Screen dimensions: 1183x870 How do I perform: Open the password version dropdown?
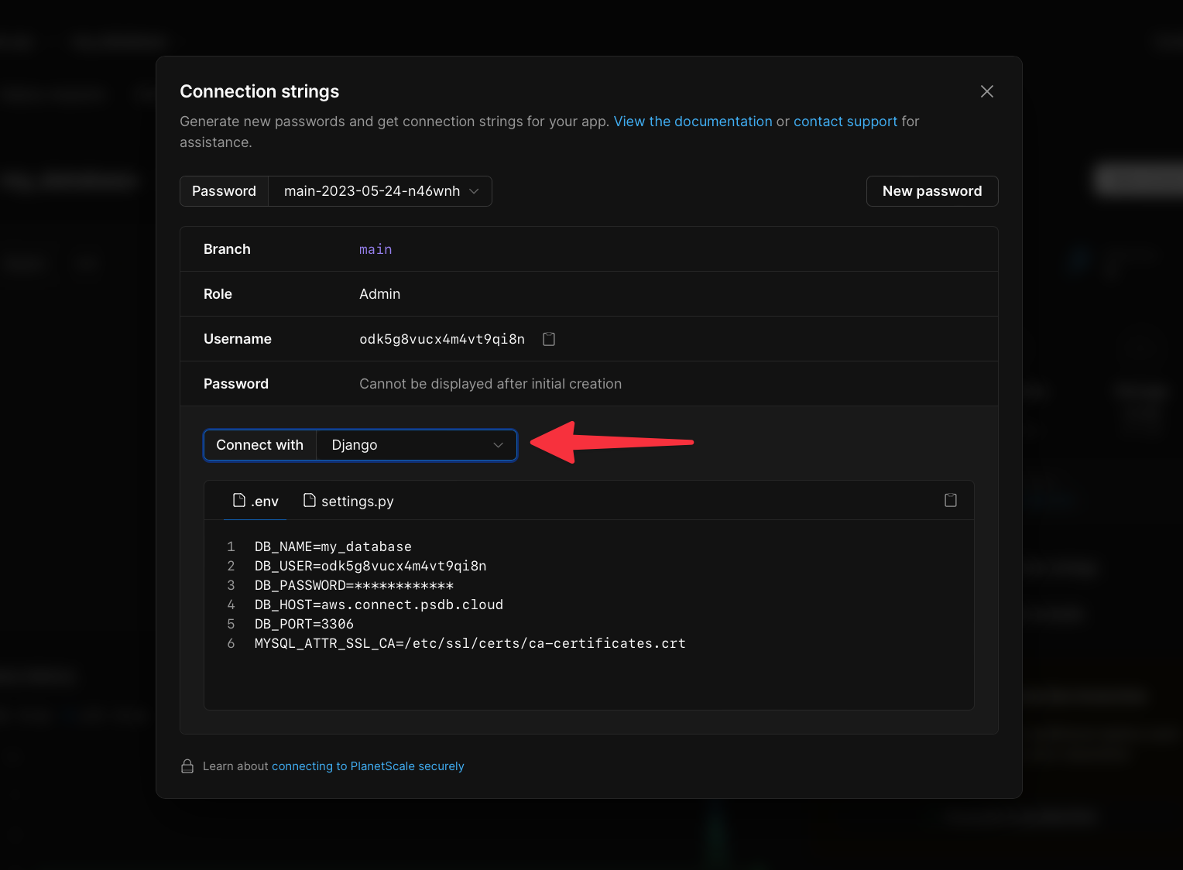tap(380, 191)
